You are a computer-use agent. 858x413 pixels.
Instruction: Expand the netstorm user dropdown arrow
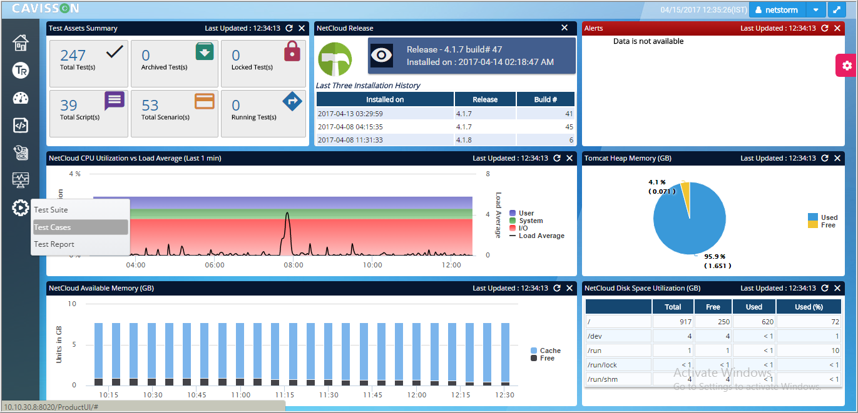click(x=815, y=10)
